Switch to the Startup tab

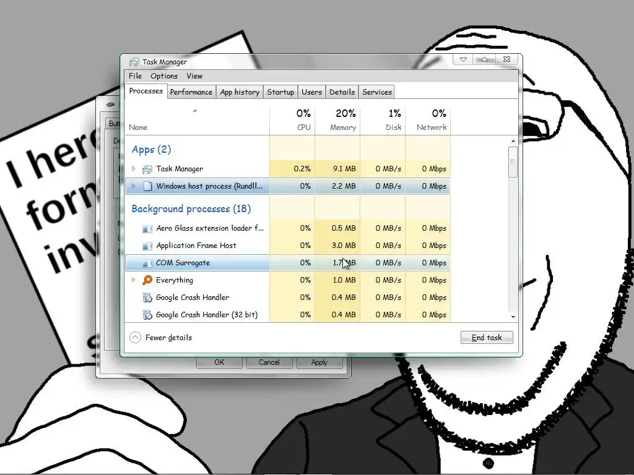point(280,92)
